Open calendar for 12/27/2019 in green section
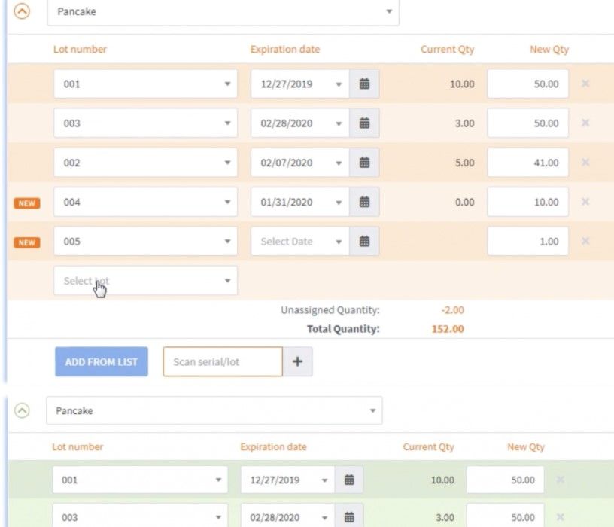This screenshot has width=614, height=527. click(349, 480)
